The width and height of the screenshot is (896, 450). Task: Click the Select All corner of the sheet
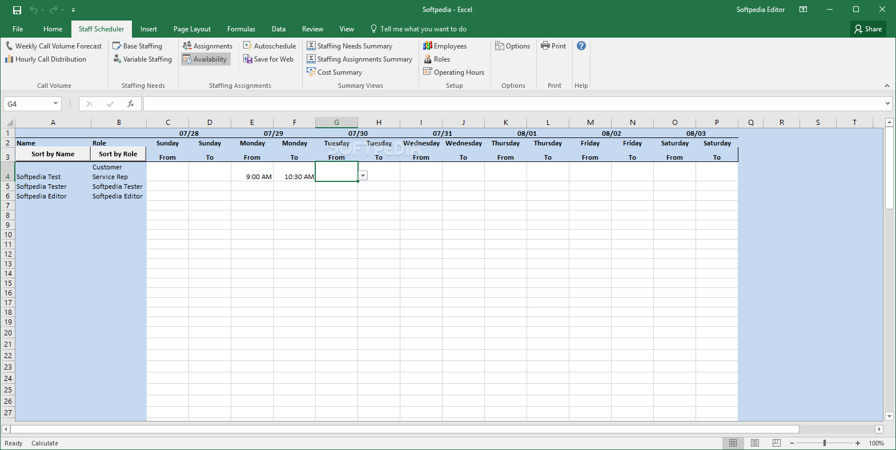[7, 123]
